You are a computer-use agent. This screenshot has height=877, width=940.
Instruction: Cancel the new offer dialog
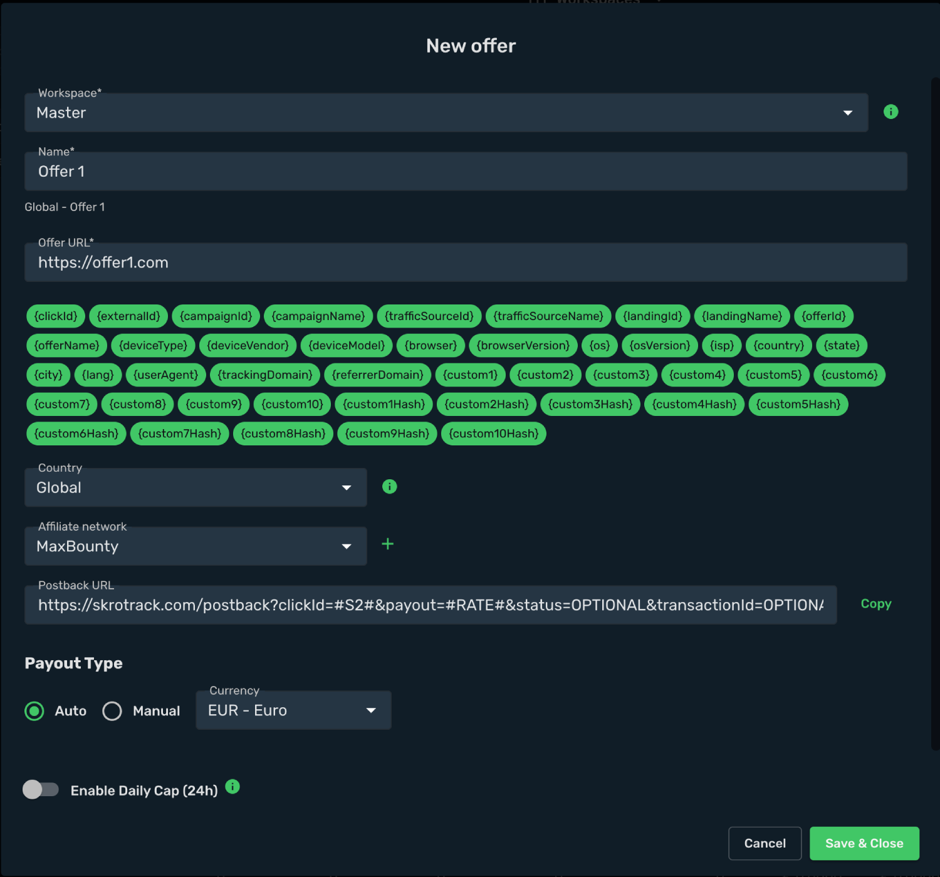click(765, 843)
